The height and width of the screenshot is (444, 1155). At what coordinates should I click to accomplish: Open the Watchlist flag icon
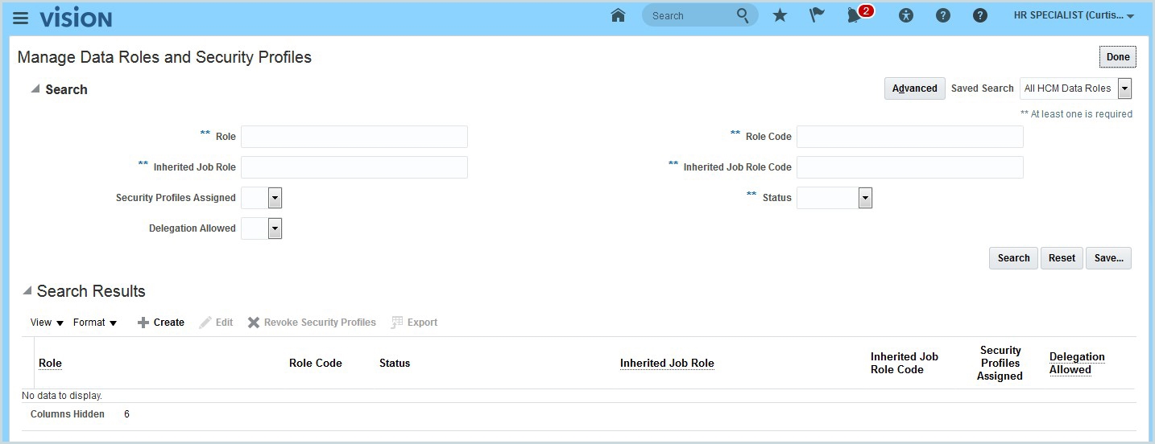pos(817,15)
